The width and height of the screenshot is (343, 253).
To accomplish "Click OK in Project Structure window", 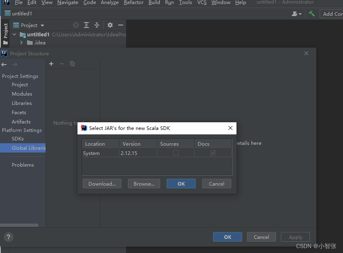I will 228,237.
